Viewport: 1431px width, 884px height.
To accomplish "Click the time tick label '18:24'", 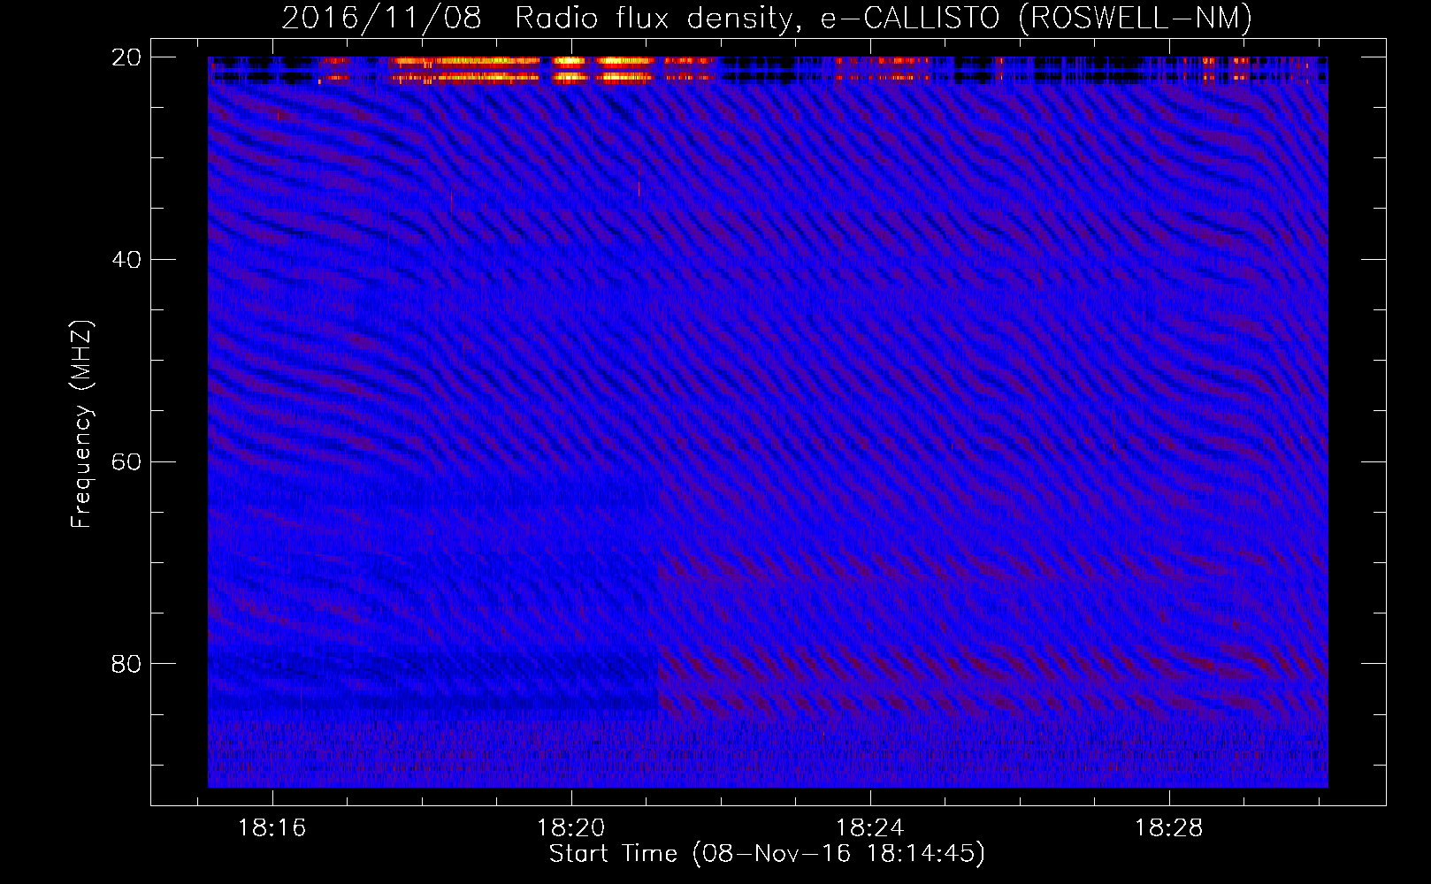I will pyautogui.click(x=870, y=828).
